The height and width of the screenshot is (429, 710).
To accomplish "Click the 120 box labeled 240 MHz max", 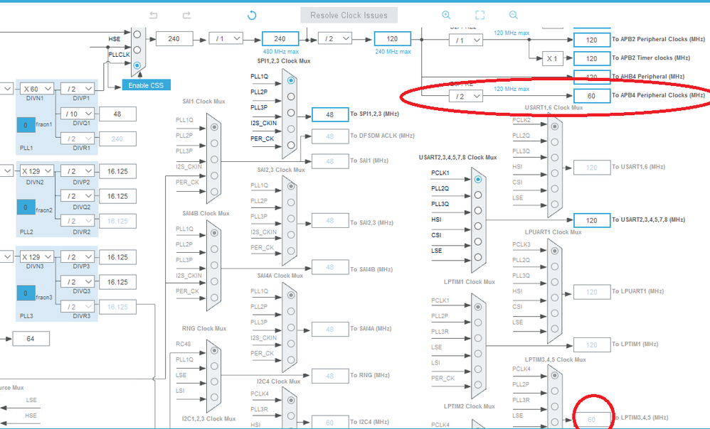I will click(393, 39).
